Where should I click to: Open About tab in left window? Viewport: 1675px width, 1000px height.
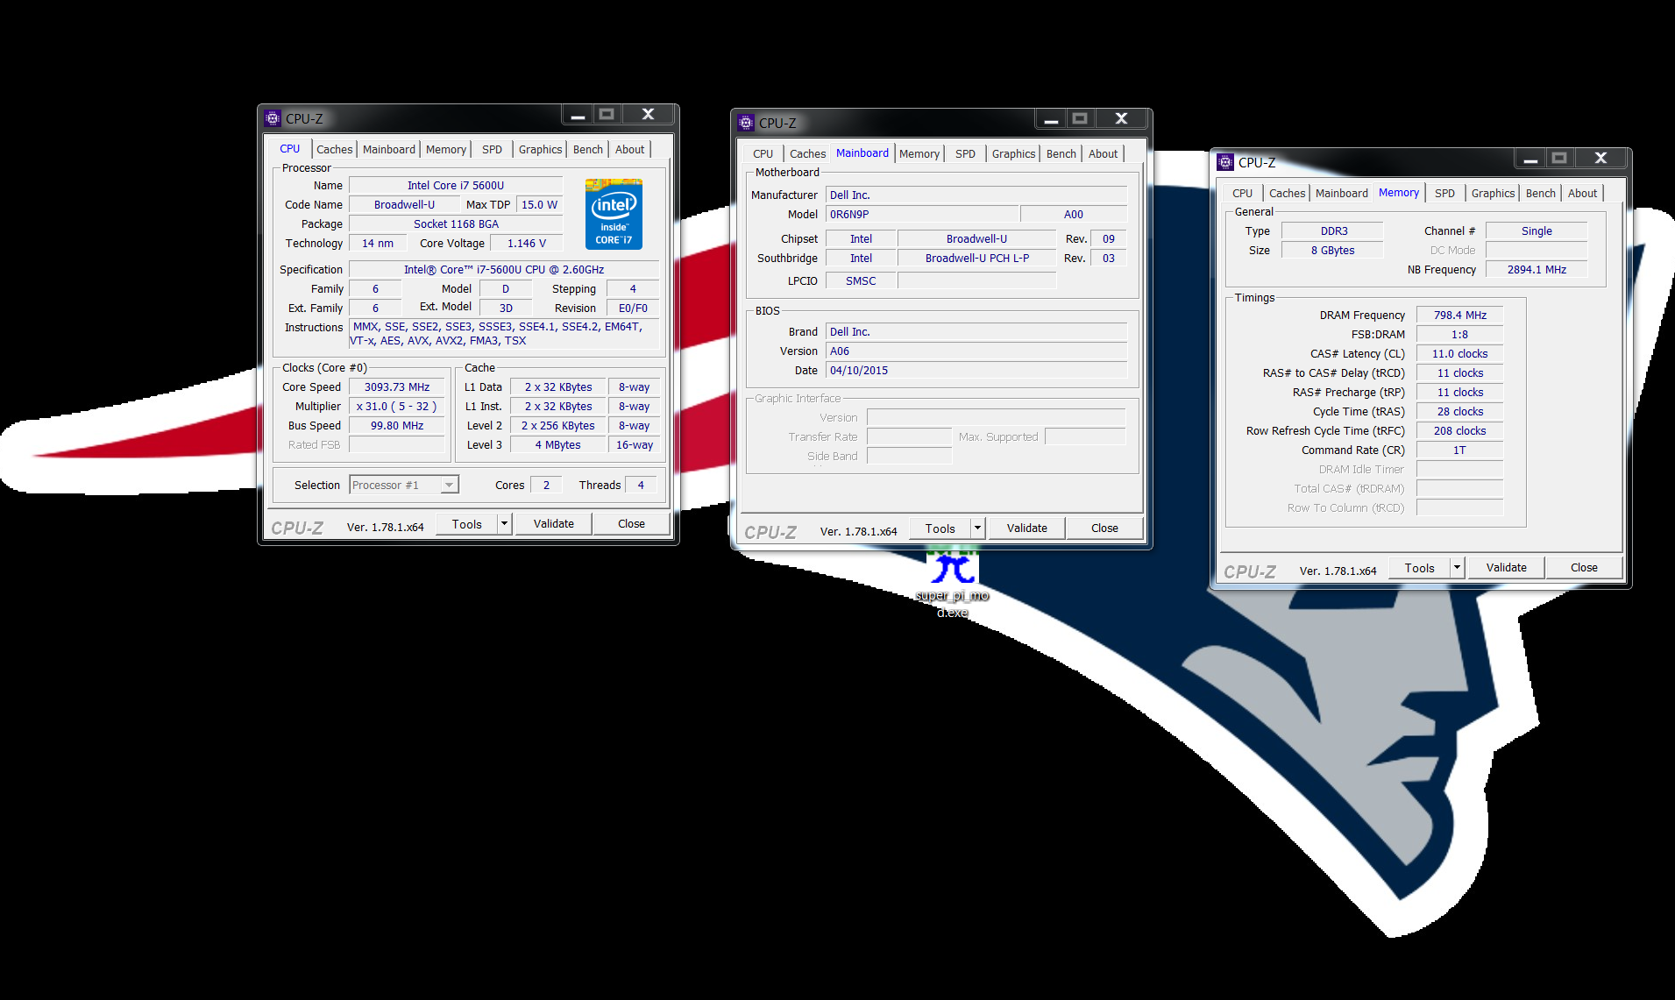pos(629,150)
